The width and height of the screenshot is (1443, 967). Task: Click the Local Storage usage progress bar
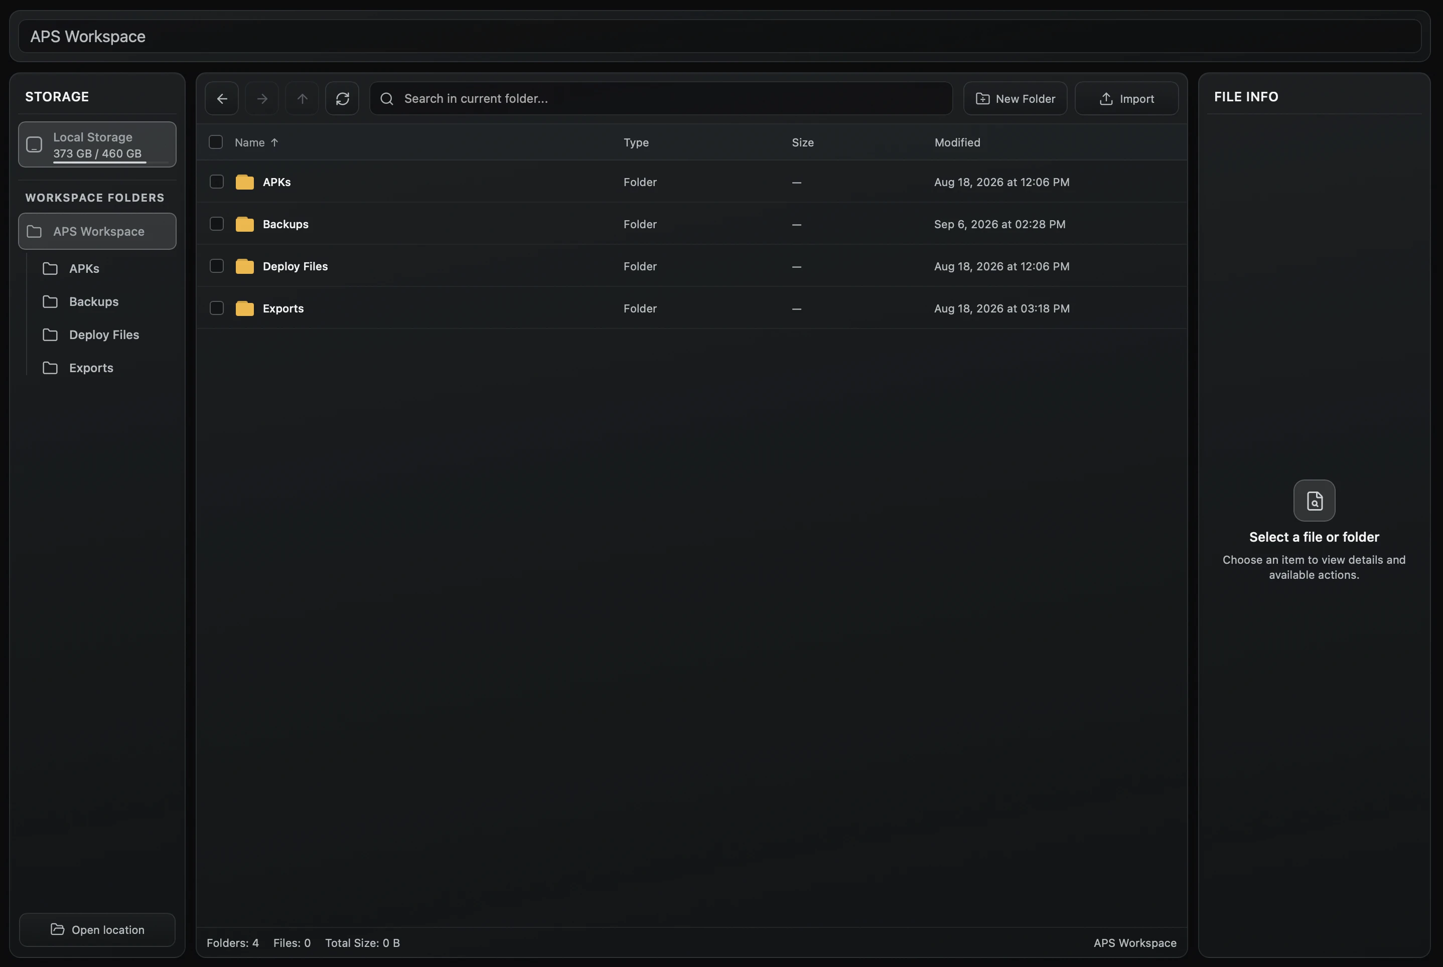(x=110, y=163)
